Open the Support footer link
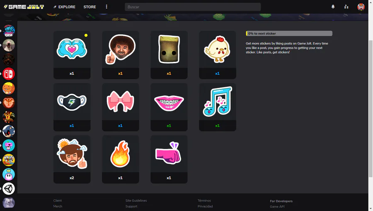Viewport: 373px width, 211px height. pos(131,206)
